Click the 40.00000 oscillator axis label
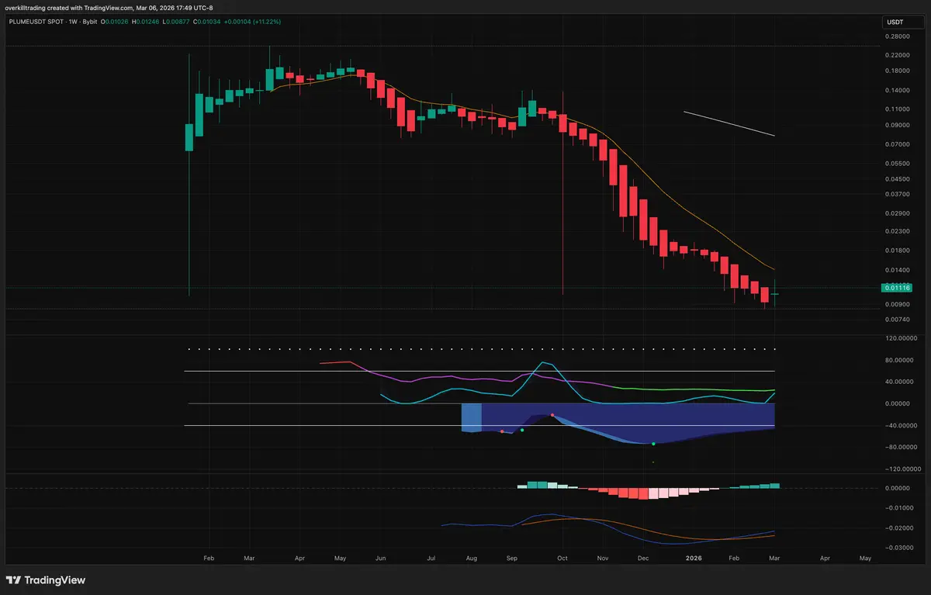 tap(901, 382)
